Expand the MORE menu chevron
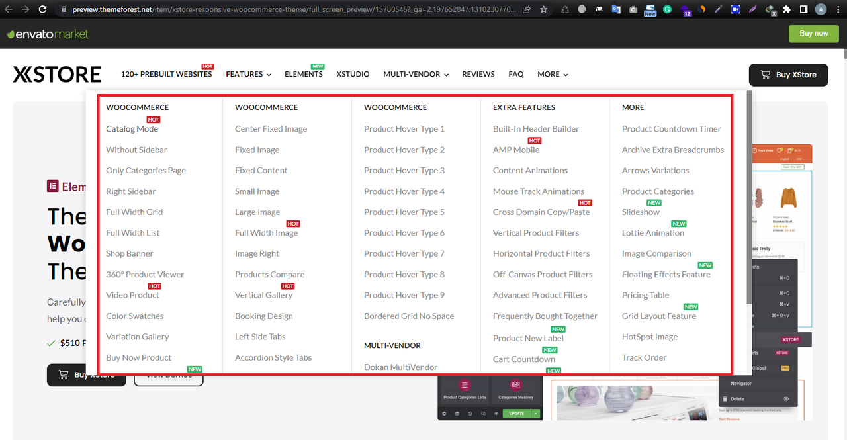This screenshot has height=440, width=847. pyautogui.click(x=566, y=75)
